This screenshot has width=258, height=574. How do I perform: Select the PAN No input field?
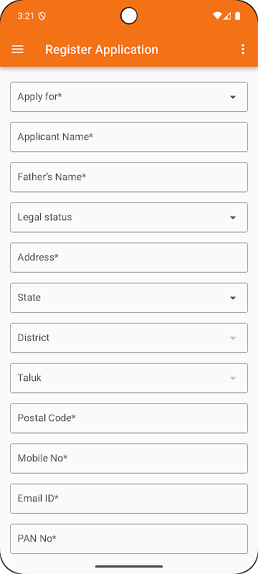[129, 539]
